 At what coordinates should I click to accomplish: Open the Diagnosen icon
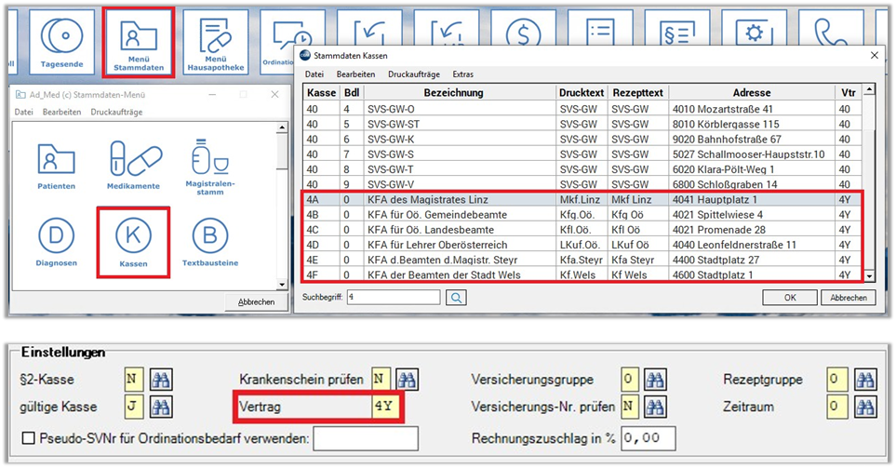[57, 242]
